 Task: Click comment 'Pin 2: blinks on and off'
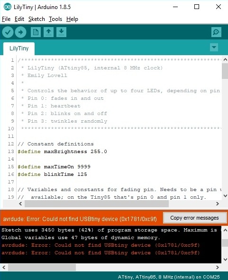[67, 114]
